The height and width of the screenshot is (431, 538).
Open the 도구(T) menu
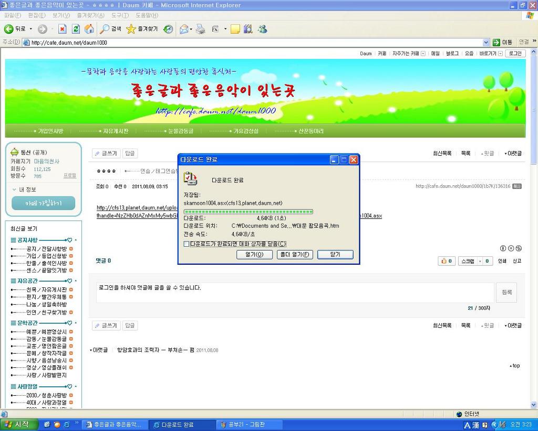(x=120, y=15)
